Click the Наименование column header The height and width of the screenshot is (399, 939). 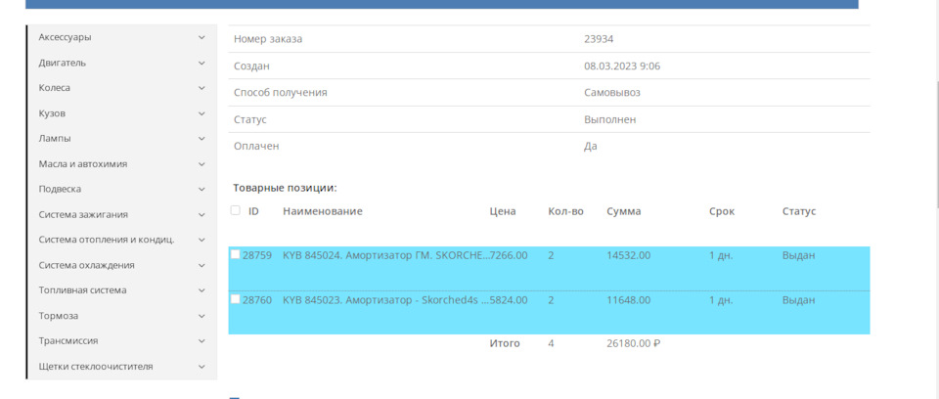pos(323,211)
